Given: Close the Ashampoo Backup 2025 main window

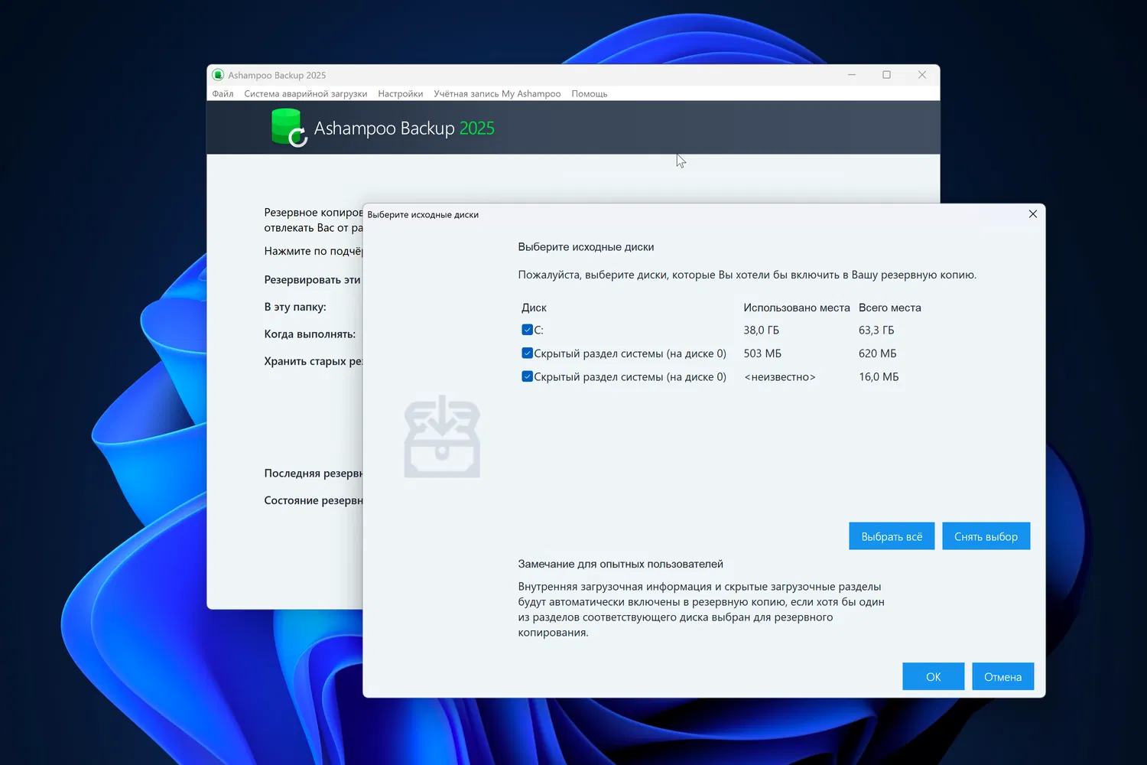Looking at the screenshot, I should click(x=922, y=75).
